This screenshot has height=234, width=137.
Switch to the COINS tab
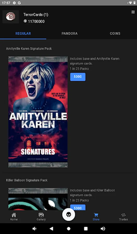(x=115, y=34)
